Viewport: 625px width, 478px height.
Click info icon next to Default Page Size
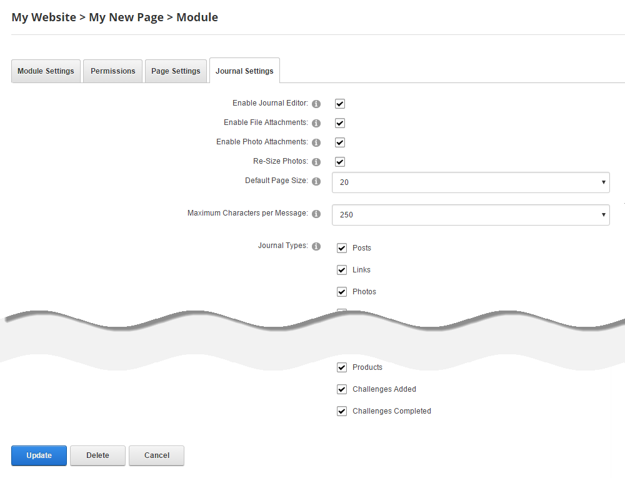pyautogui.click(x=316, y=181)
